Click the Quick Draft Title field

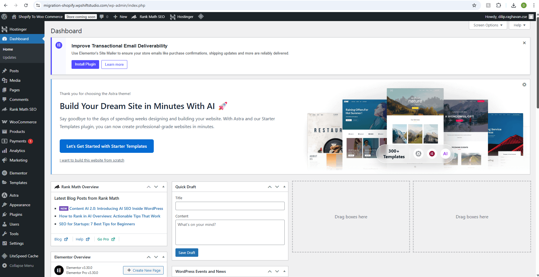tap(230, 206)
